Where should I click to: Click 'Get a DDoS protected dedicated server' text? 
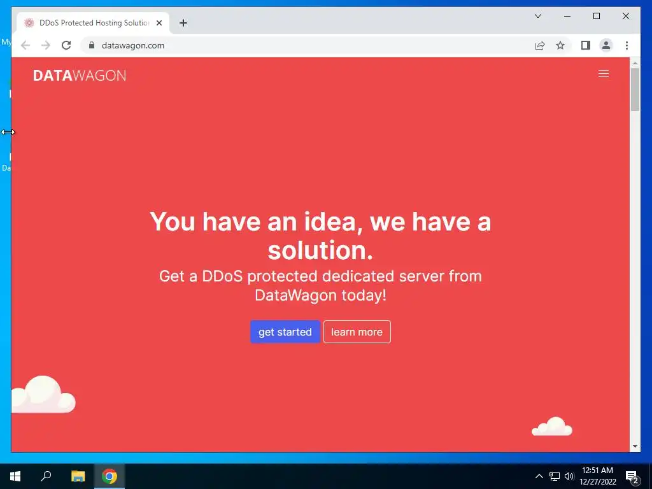(320, 286)
